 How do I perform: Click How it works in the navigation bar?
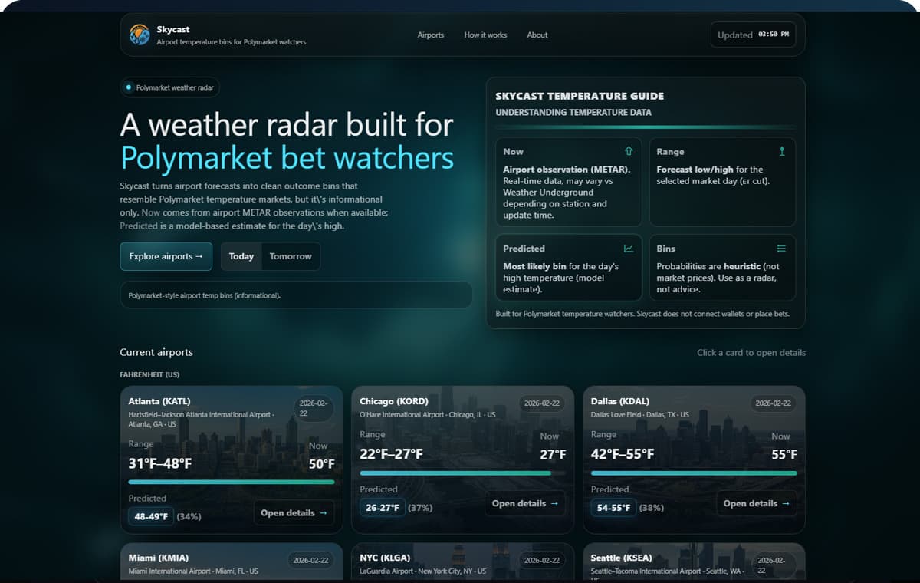pyautogui.click(x=485, y=35)
